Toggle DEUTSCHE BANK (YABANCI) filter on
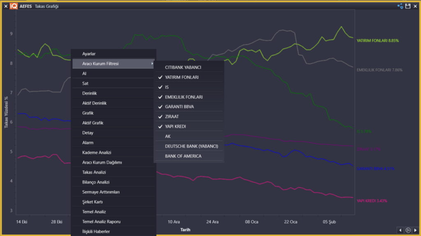This screenshot has height=236, width=421. (x=191, y=146)
